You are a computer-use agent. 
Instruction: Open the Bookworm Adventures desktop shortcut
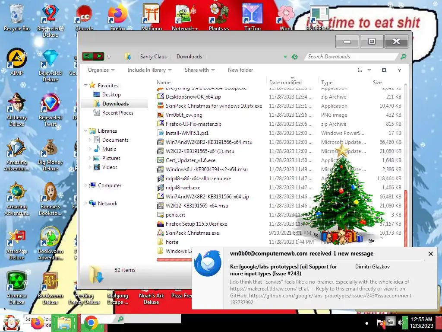coord(50,243)
